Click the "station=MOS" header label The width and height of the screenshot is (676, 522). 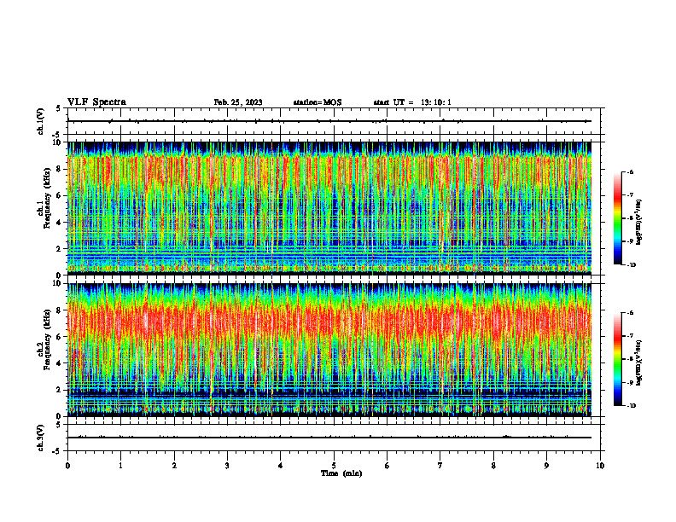[x=318, y=102]
